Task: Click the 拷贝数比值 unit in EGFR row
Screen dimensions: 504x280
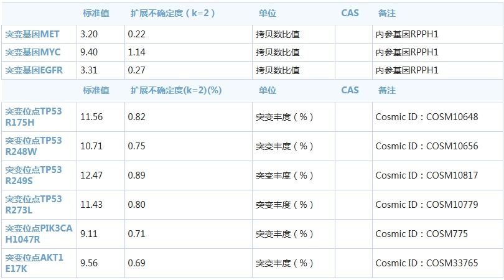Action: click(278, 70)
